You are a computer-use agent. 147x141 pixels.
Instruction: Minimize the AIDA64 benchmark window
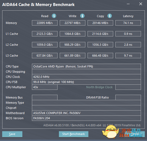click(x=128, y=4)
